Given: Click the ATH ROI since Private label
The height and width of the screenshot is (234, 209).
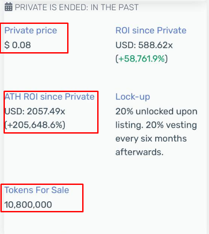Looking at the screenshot, I should pos(49,96).
